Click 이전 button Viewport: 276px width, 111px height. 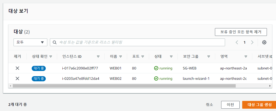point(230,105)
